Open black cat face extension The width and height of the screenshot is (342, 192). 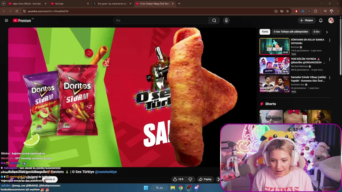click(309, 11)
